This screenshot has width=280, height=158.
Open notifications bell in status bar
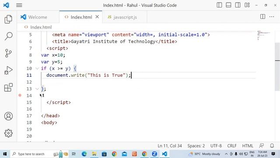[272, 146]
